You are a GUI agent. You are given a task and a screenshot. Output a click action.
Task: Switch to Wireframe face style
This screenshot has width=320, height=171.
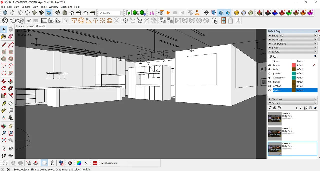(x=20, y=13)
